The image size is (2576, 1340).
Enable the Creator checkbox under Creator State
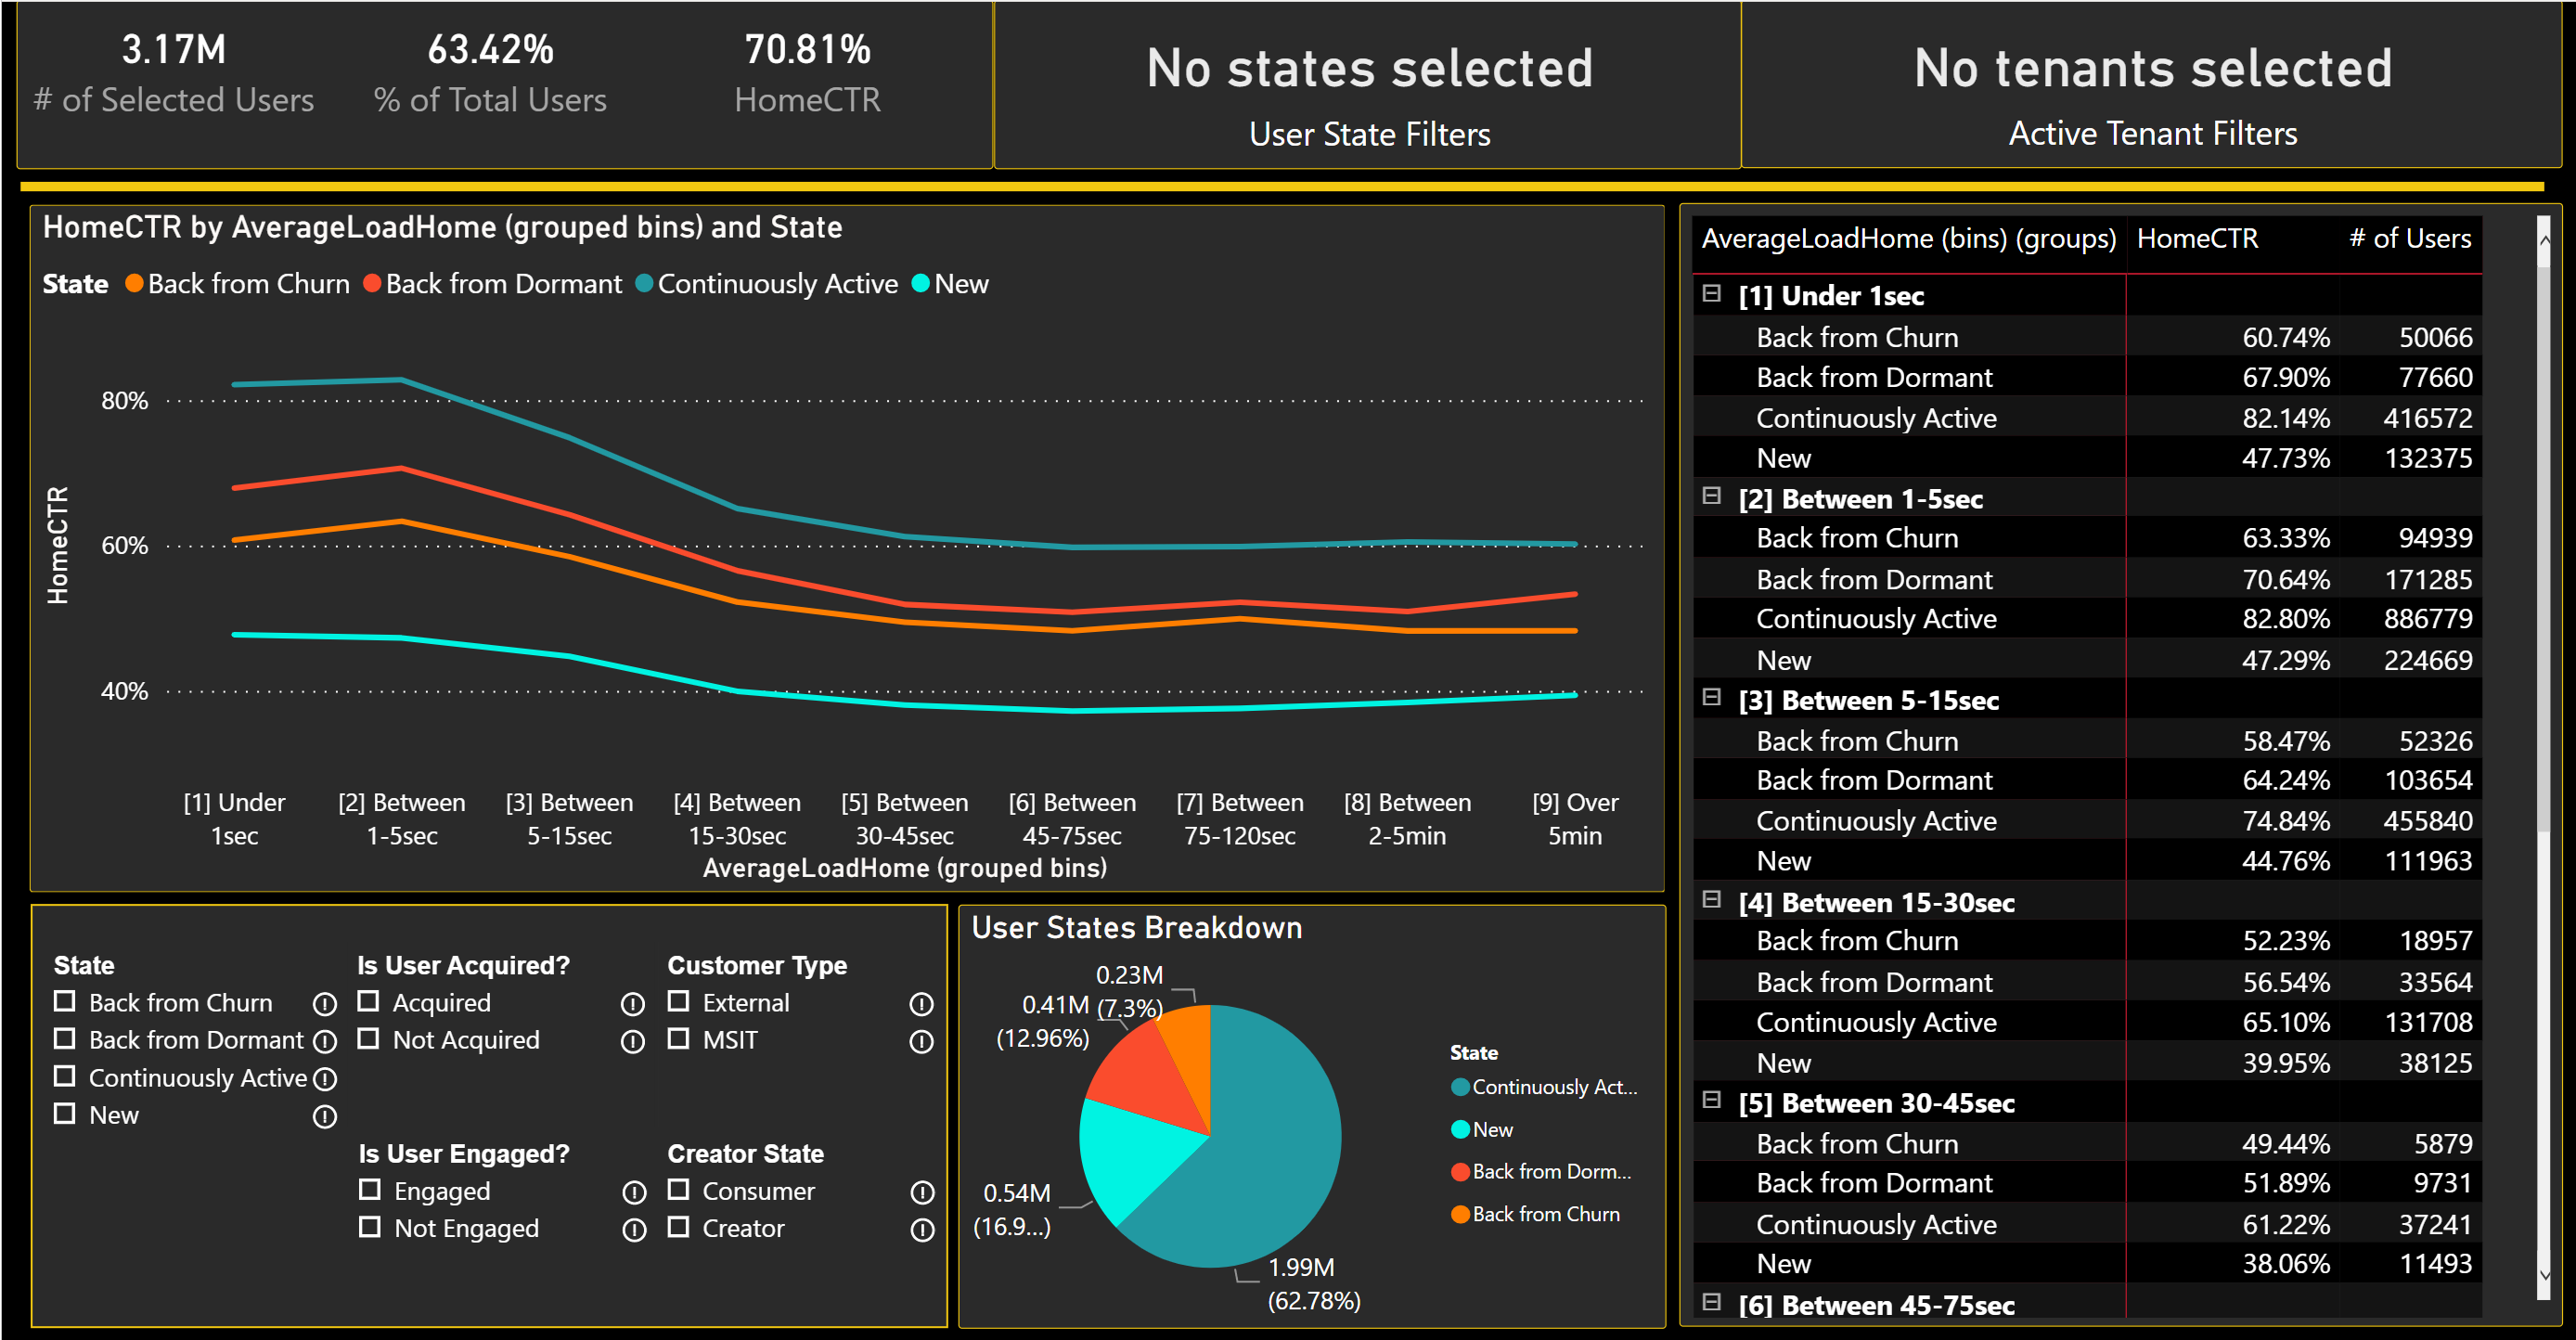pyautogui.click(x=680, y=1228)
